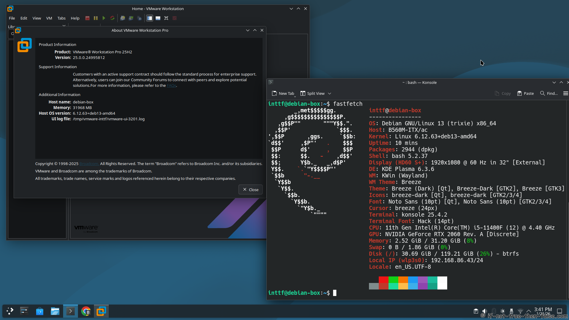The width and height of the screenshot is (569, 320).
Task: Open the volume tray icon
Action: tap(485, 311)
